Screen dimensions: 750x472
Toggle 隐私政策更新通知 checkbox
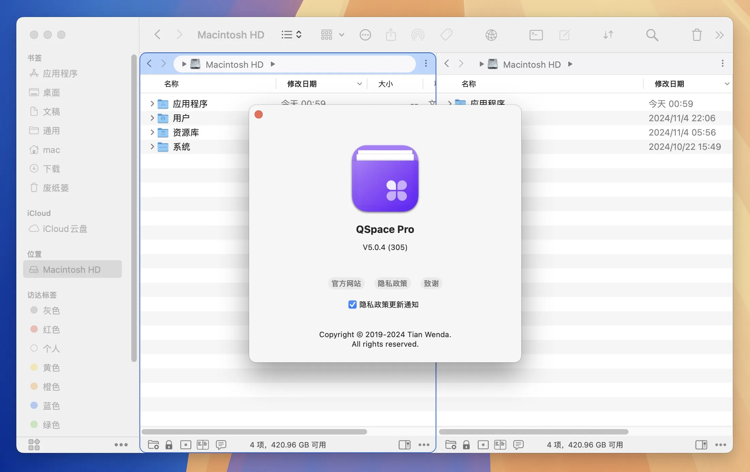[353, 304]
